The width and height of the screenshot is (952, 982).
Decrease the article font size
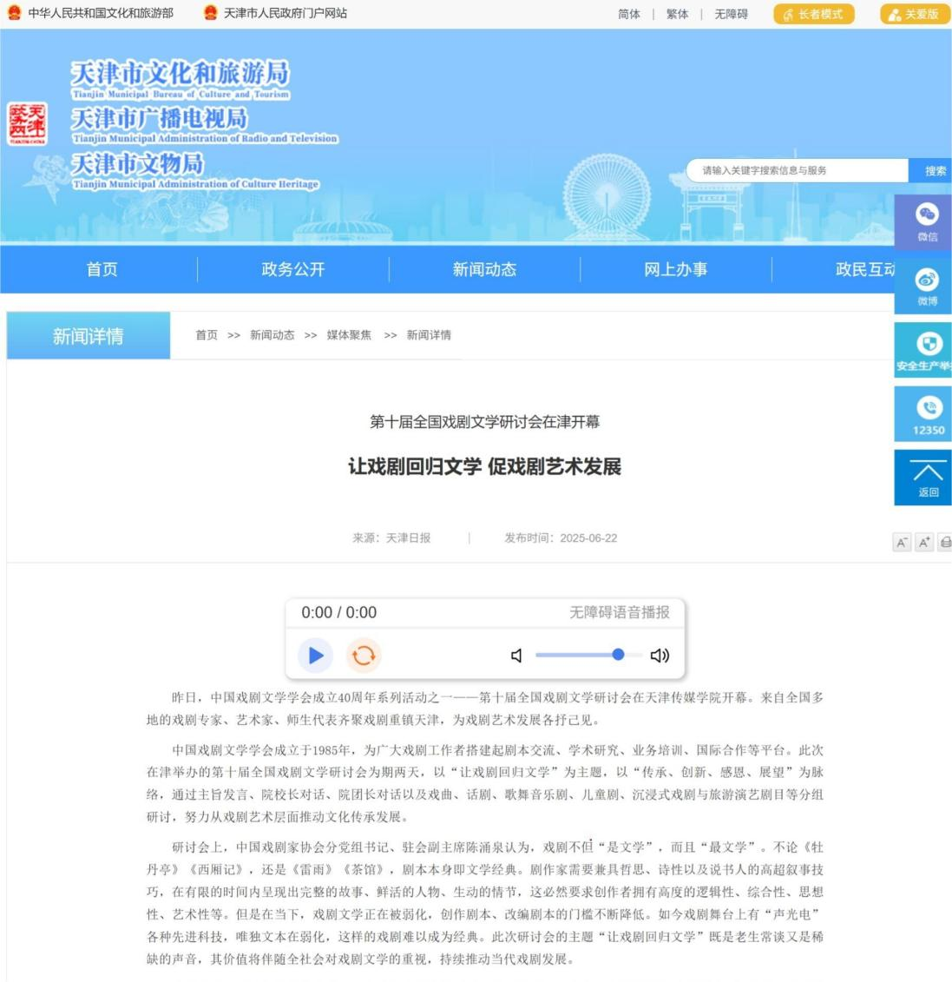(x=902, y=543)
